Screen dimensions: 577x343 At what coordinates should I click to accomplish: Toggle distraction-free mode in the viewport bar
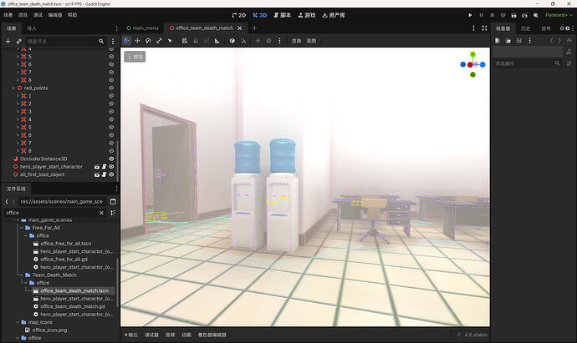point(483,28)
